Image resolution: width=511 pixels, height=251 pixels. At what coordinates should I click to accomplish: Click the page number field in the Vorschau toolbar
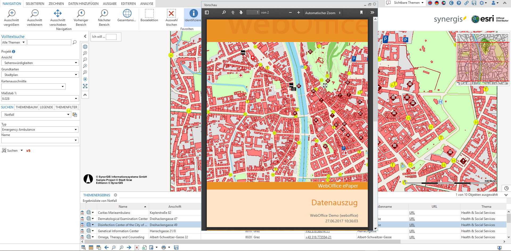(253, 12)
